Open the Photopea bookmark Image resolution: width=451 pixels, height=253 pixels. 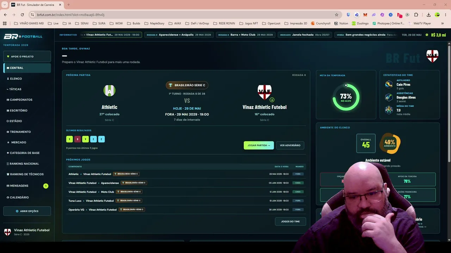388,24
